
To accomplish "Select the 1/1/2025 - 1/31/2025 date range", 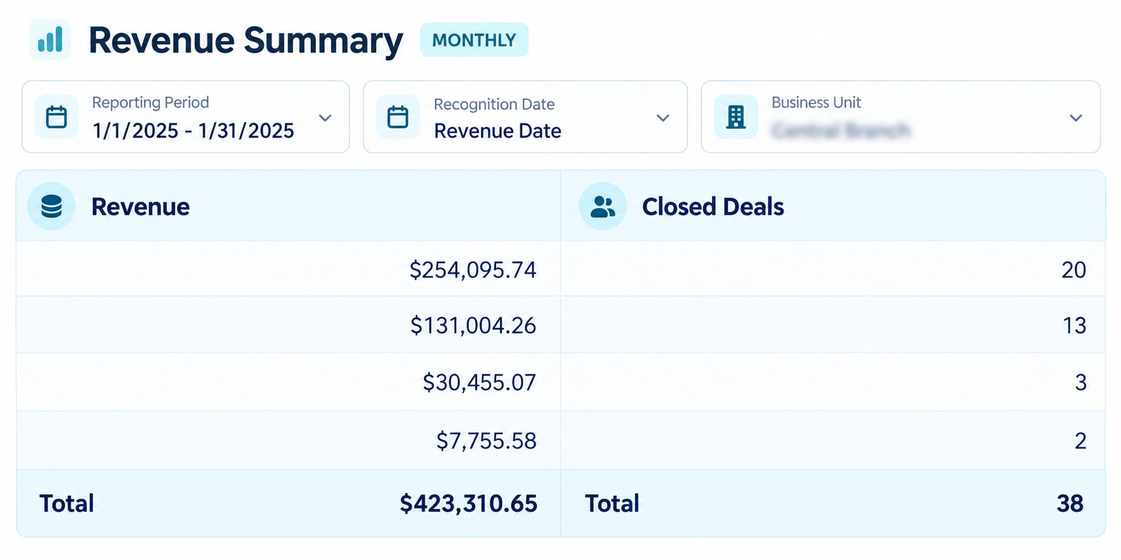I will [193, 131].
